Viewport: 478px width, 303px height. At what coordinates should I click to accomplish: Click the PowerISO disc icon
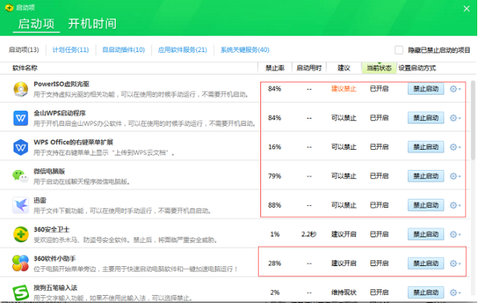21,89
